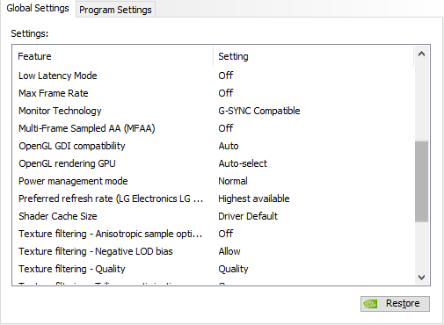Select Texture filtering - Quality feature row

214,269
